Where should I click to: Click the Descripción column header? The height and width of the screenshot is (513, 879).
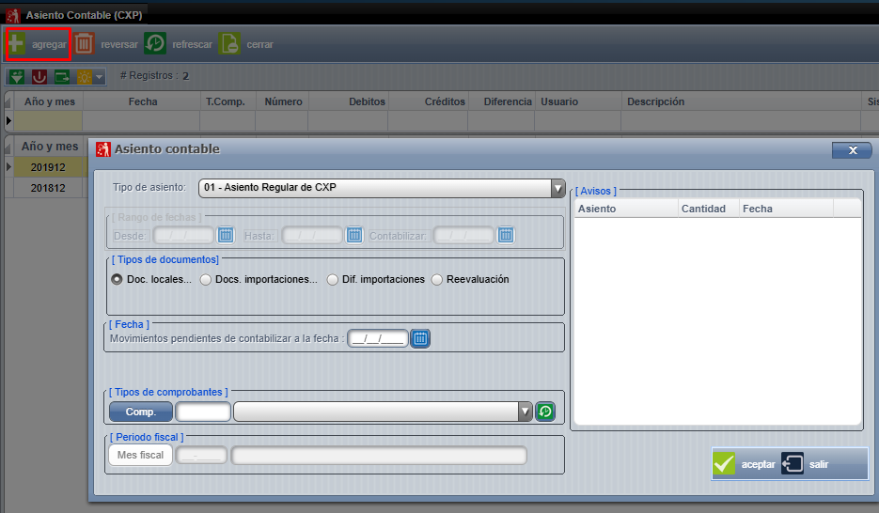pyautogui.click(x=741, y=101)
